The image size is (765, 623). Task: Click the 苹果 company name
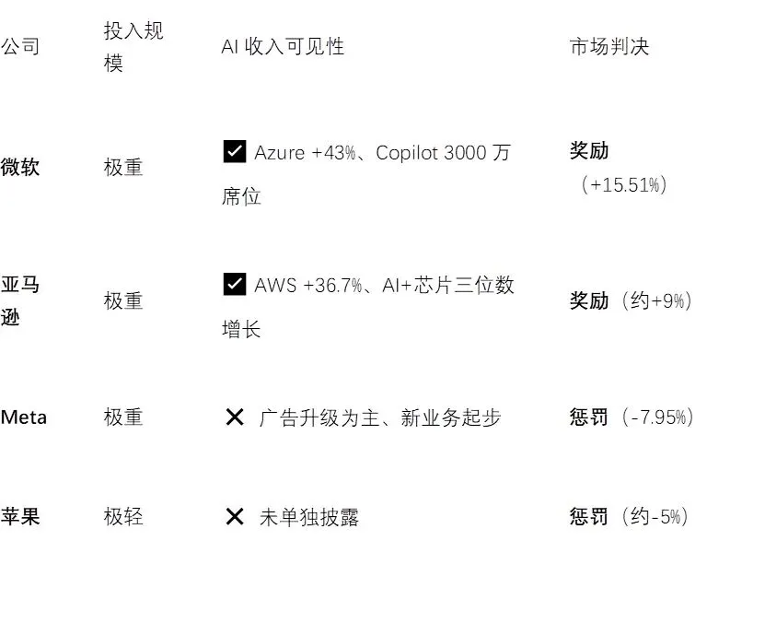20,517
